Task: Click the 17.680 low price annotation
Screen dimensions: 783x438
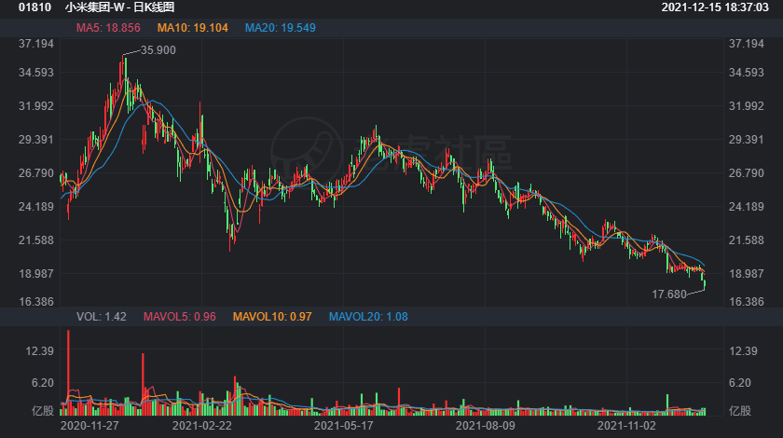Action: click(669, 294)
